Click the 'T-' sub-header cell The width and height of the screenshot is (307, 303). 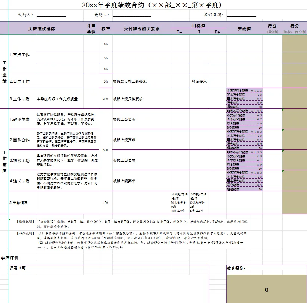180,32
